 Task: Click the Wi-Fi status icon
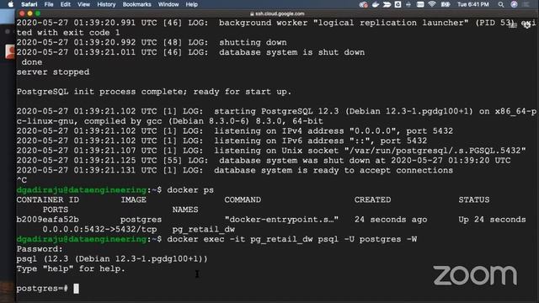[x=432, y=4]
